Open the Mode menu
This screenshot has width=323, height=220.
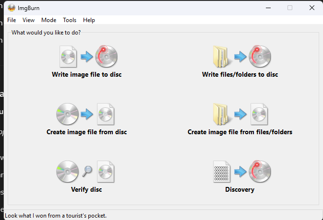tap(48, 20)
